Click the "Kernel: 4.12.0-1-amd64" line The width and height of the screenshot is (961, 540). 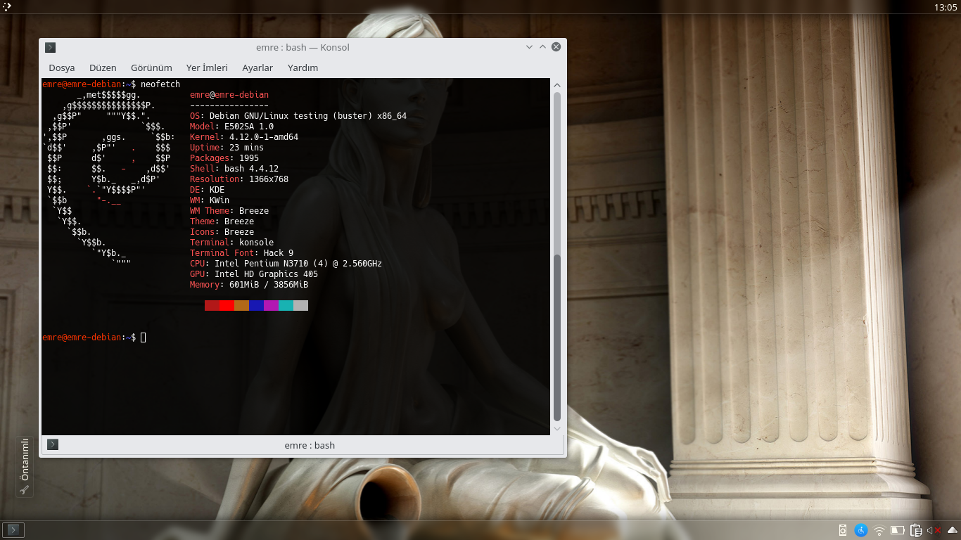pyautogui.click(x=244, y=137)
